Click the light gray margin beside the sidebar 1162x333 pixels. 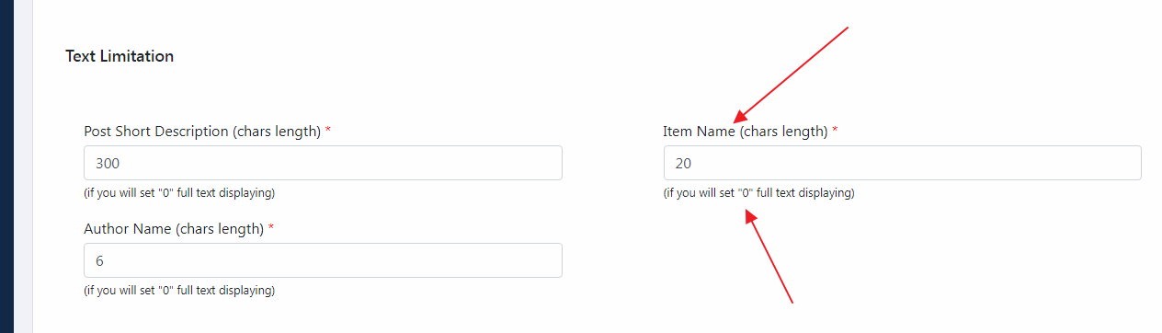(x=23, y=166)
